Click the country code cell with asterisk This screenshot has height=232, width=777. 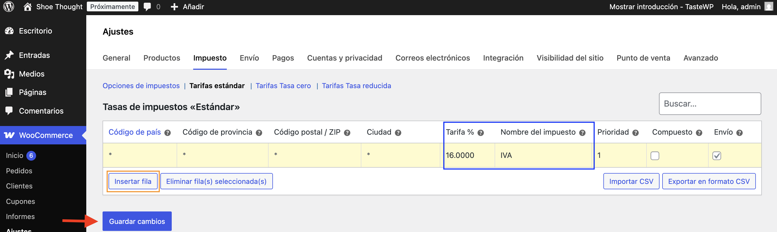coord(140,155)
